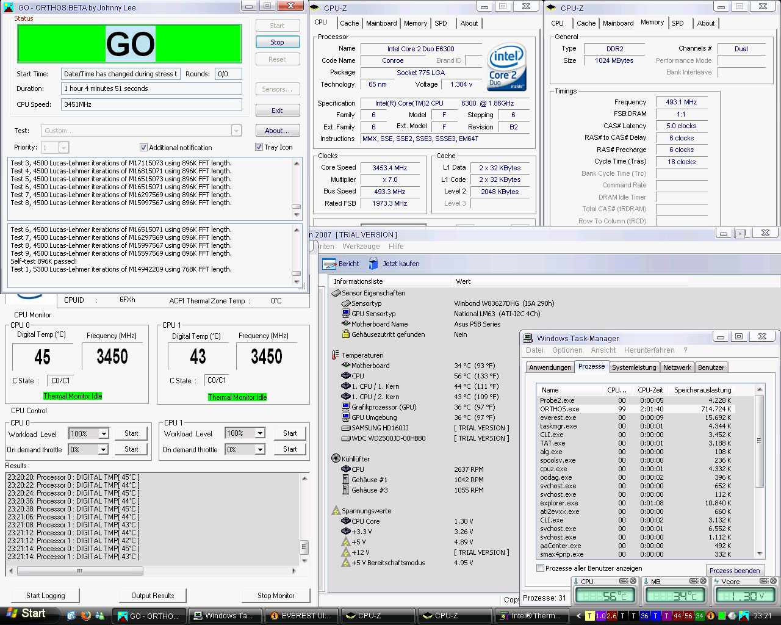Click the Jetzt kaufen shopping icon

pos(373,264)
